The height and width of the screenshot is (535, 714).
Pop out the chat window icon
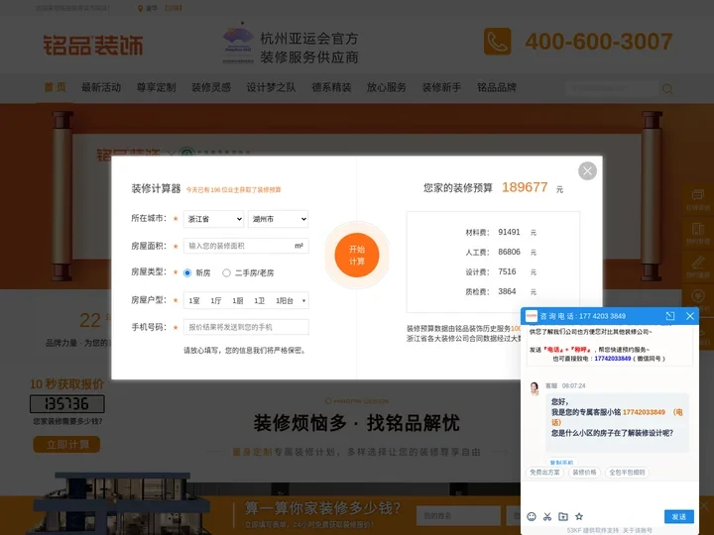pos(670,316)
